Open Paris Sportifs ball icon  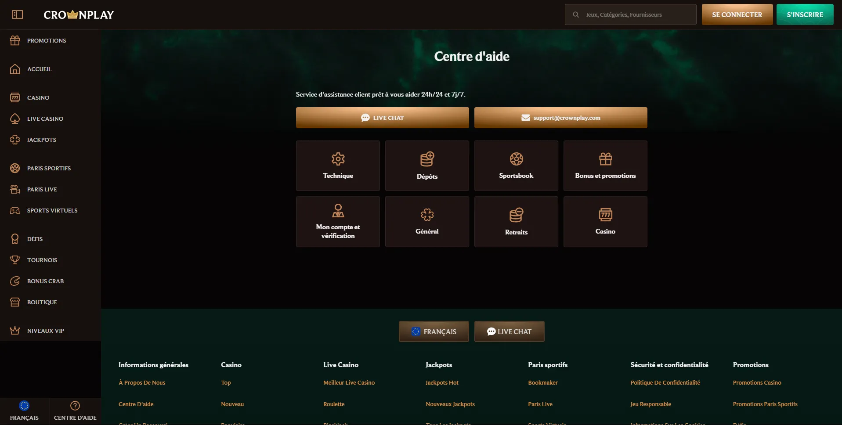tap(15, 168)
